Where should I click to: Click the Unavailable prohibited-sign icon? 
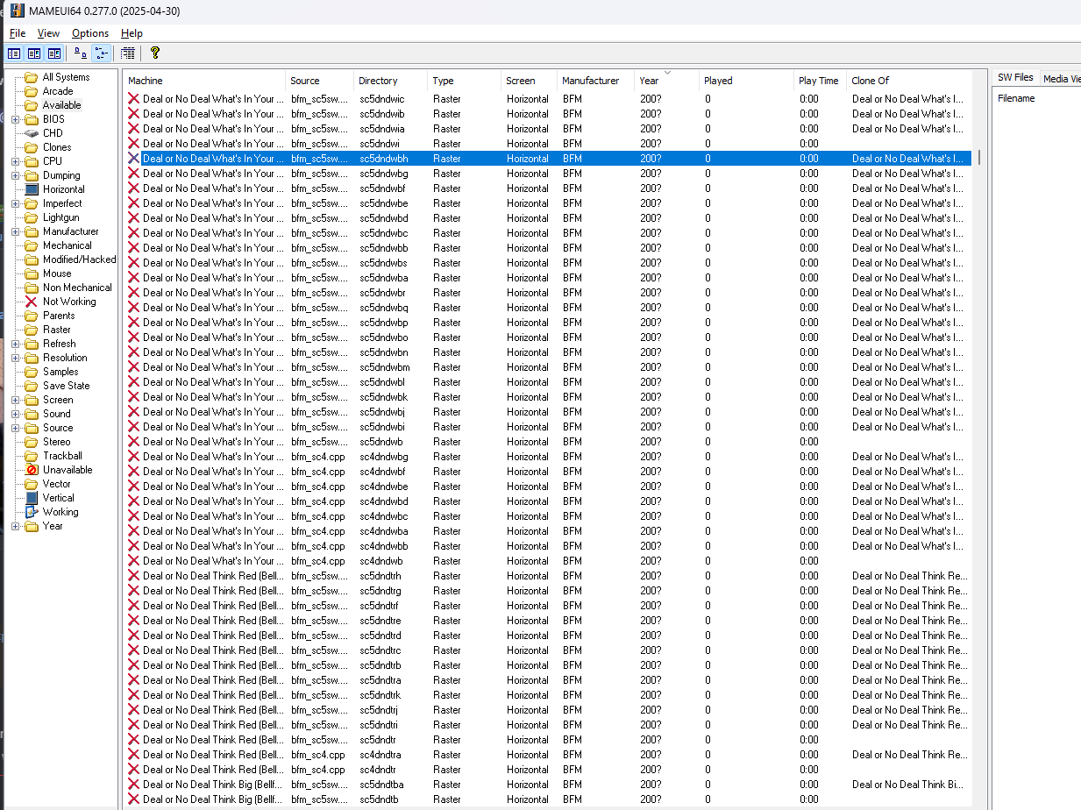[32, 470]
